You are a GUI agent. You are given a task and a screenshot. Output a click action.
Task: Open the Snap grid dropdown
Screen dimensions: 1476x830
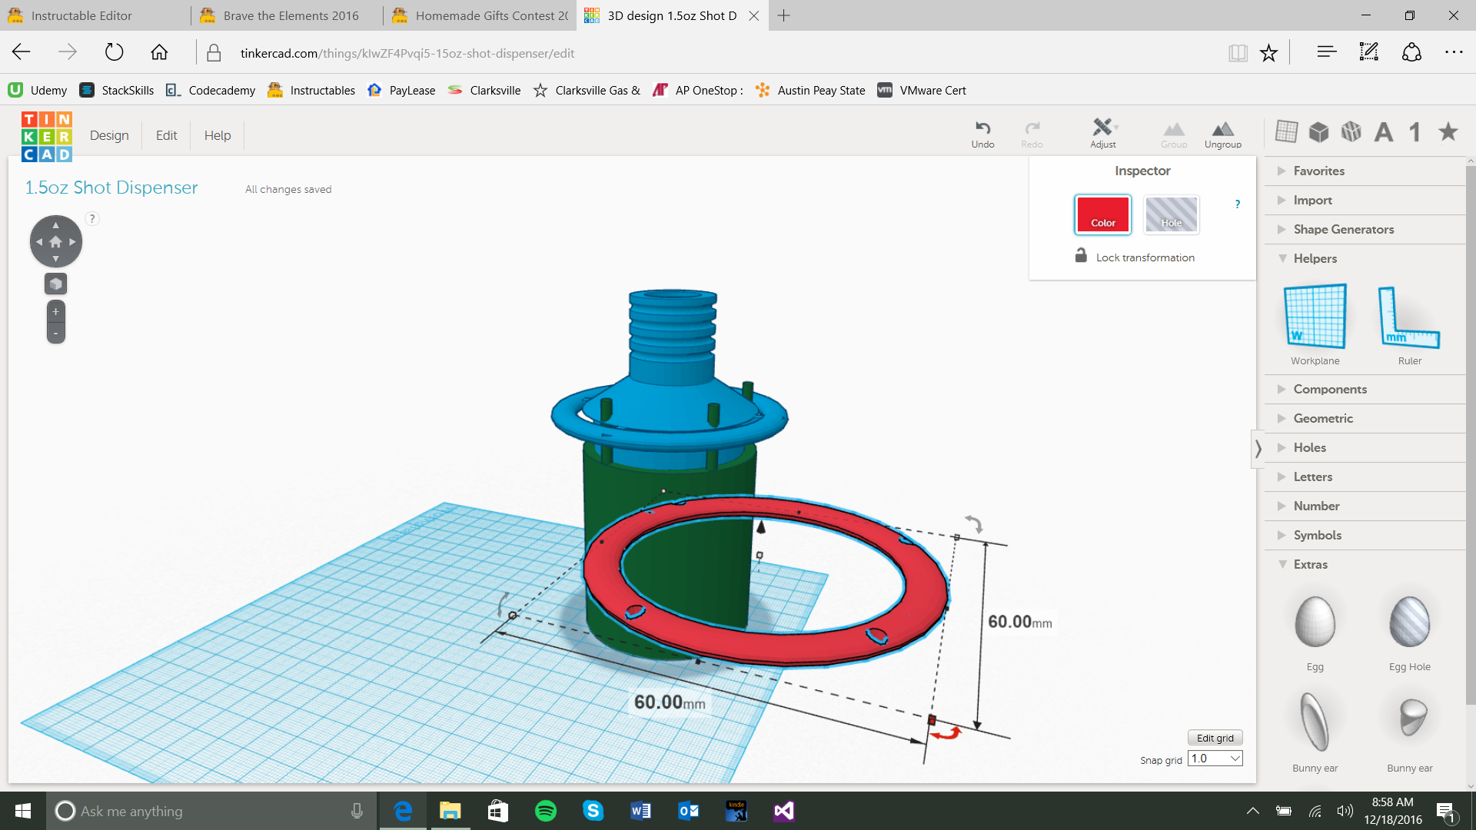tap(1215, 759)
